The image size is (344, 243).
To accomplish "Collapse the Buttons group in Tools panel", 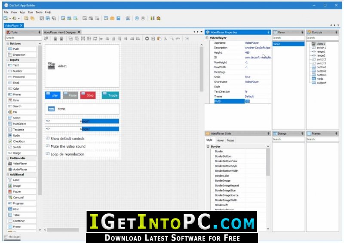I will 7,43.
